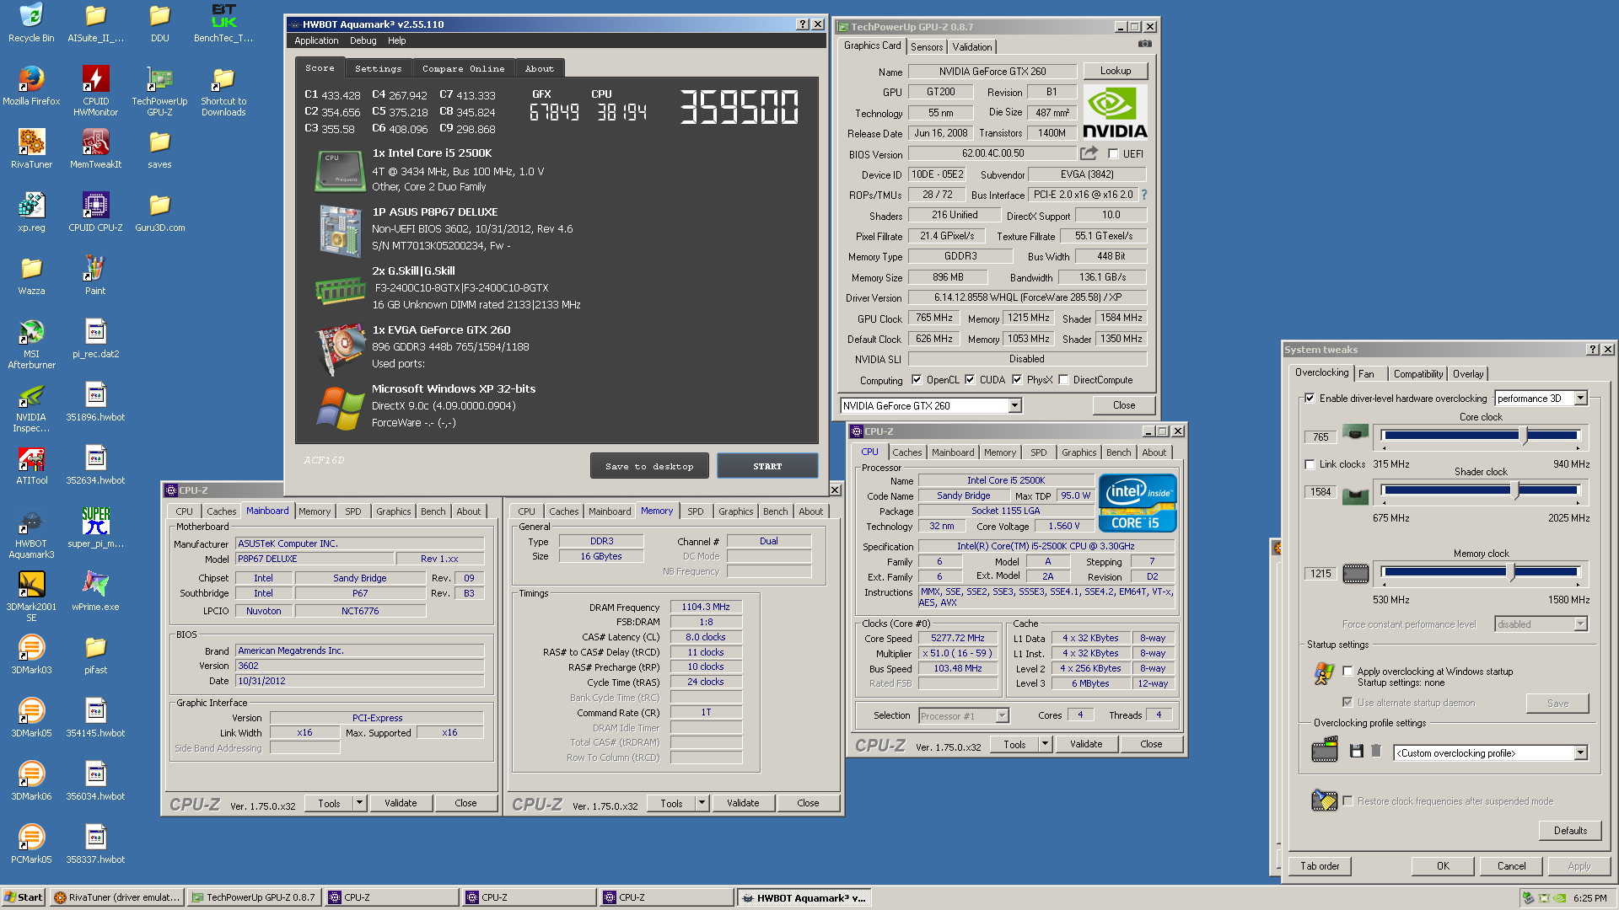Open wPrime.exe desktop icon
Viewport: 1619px width, 910px height.
[x=95, y=591]
